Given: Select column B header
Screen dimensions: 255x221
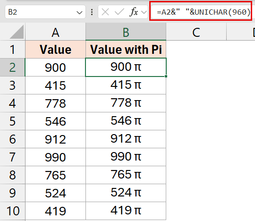Looking at the screenshot, I should [126, 32].
